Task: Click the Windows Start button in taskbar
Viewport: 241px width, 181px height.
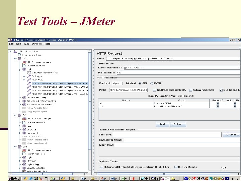Action: tap(14, 179)
